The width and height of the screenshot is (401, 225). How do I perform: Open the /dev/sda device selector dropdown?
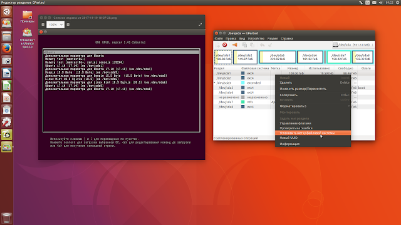pyautogui.click(x=353, y=45)
